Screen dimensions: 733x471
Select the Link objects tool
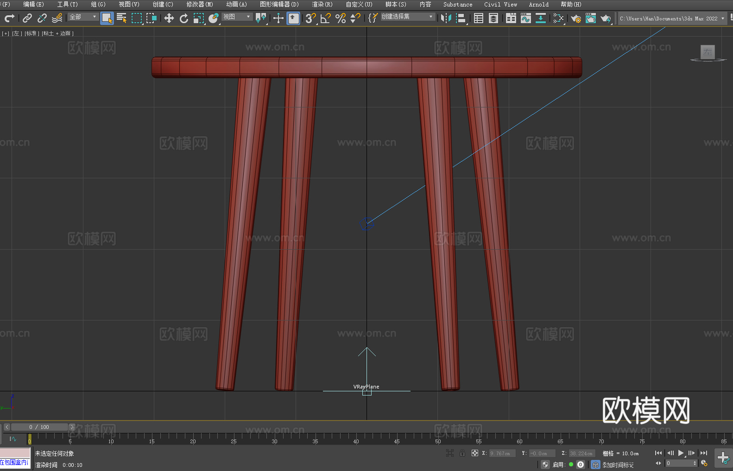coord(27,18)
